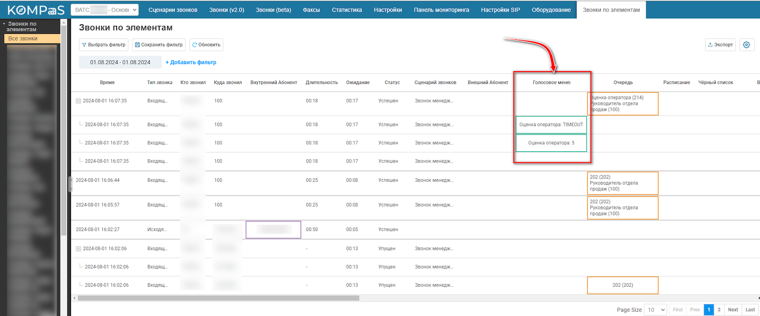Click the 2024-08-01 16:06:44 row time
Viewport: 760px width, 316px height.
pyautogui.click(x=97, y=180)
